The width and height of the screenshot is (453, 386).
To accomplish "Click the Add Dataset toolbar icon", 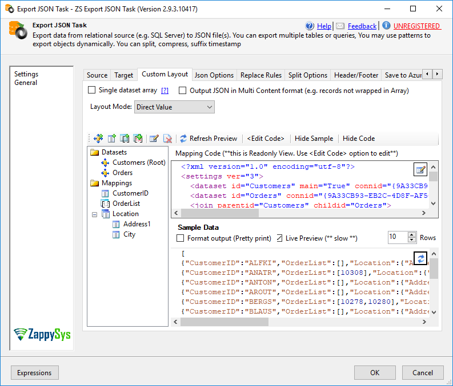I will 98,139.
